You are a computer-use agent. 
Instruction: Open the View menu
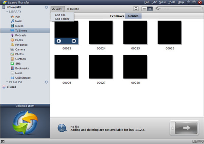click(x=163, y=2)
